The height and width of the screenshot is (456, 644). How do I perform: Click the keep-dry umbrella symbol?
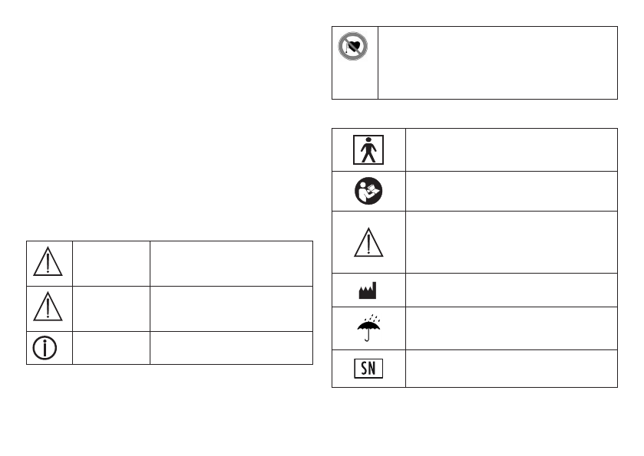[368, 328]
